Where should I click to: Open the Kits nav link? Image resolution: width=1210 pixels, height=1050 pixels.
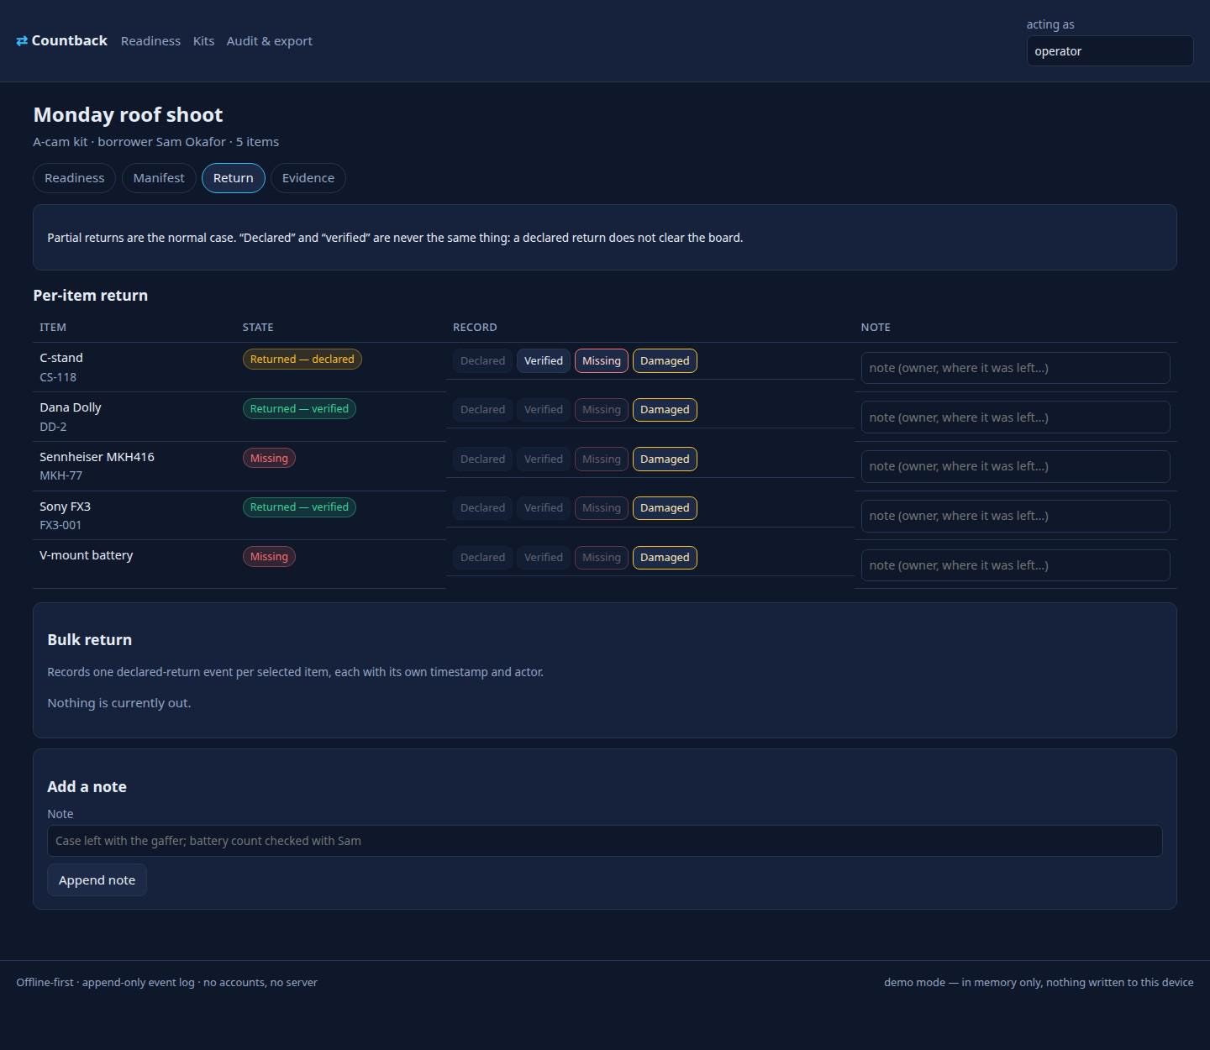[203, 41]
